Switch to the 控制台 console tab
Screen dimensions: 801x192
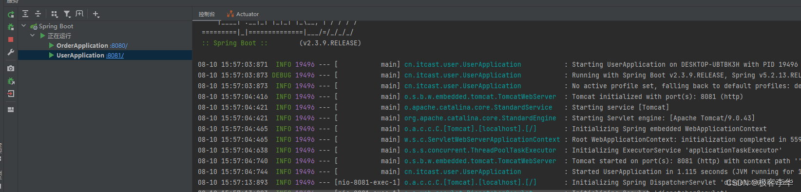pos(207,14)
